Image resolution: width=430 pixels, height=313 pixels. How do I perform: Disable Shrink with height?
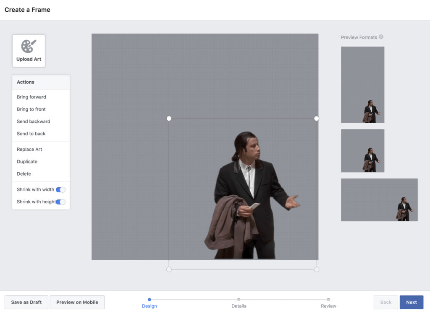(x=60, y=202)
